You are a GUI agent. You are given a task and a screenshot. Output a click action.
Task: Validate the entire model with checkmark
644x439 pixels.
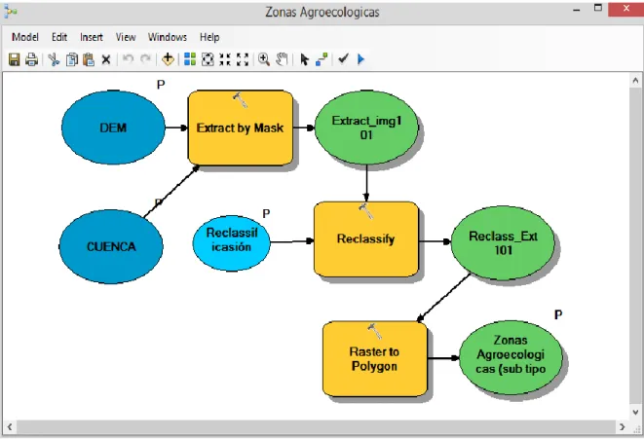point(343,59)
